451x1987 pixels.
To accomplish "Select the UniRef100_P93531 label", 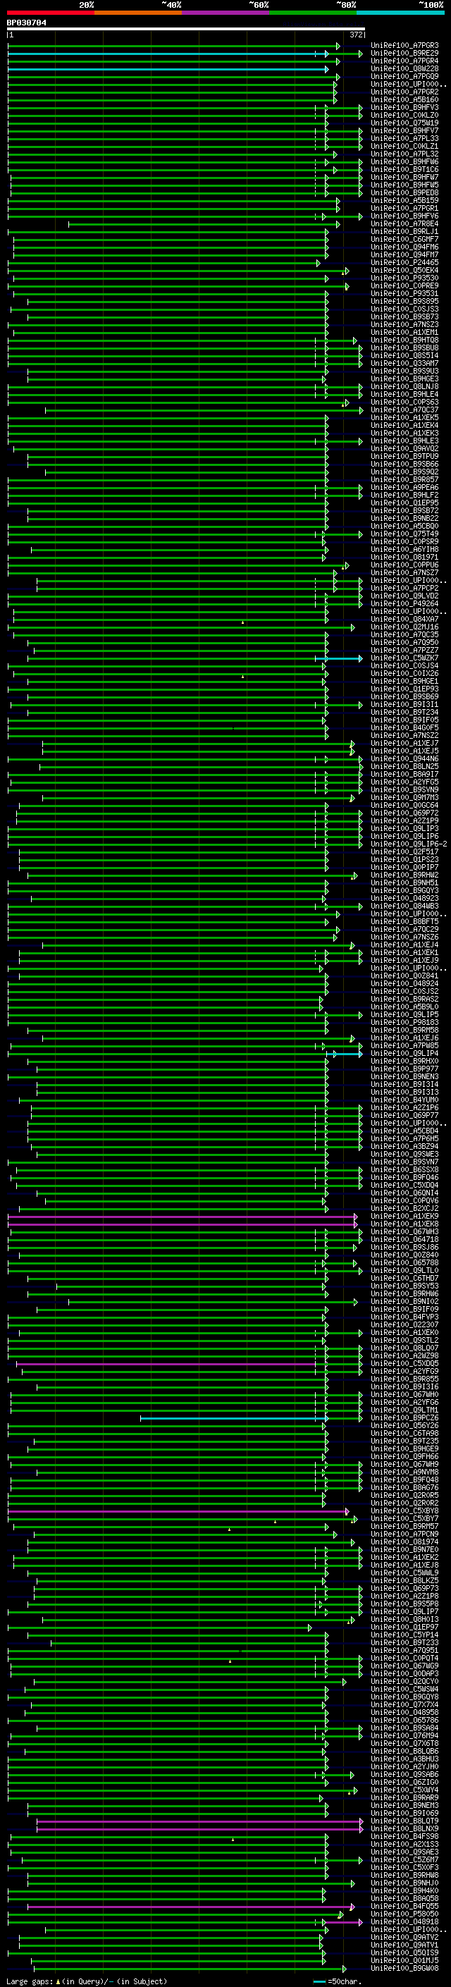I will (404, 293).
